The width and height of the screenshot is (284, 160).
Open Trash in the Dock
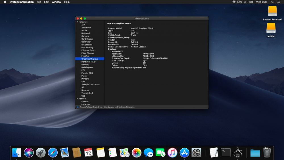(x=267, y=153)
